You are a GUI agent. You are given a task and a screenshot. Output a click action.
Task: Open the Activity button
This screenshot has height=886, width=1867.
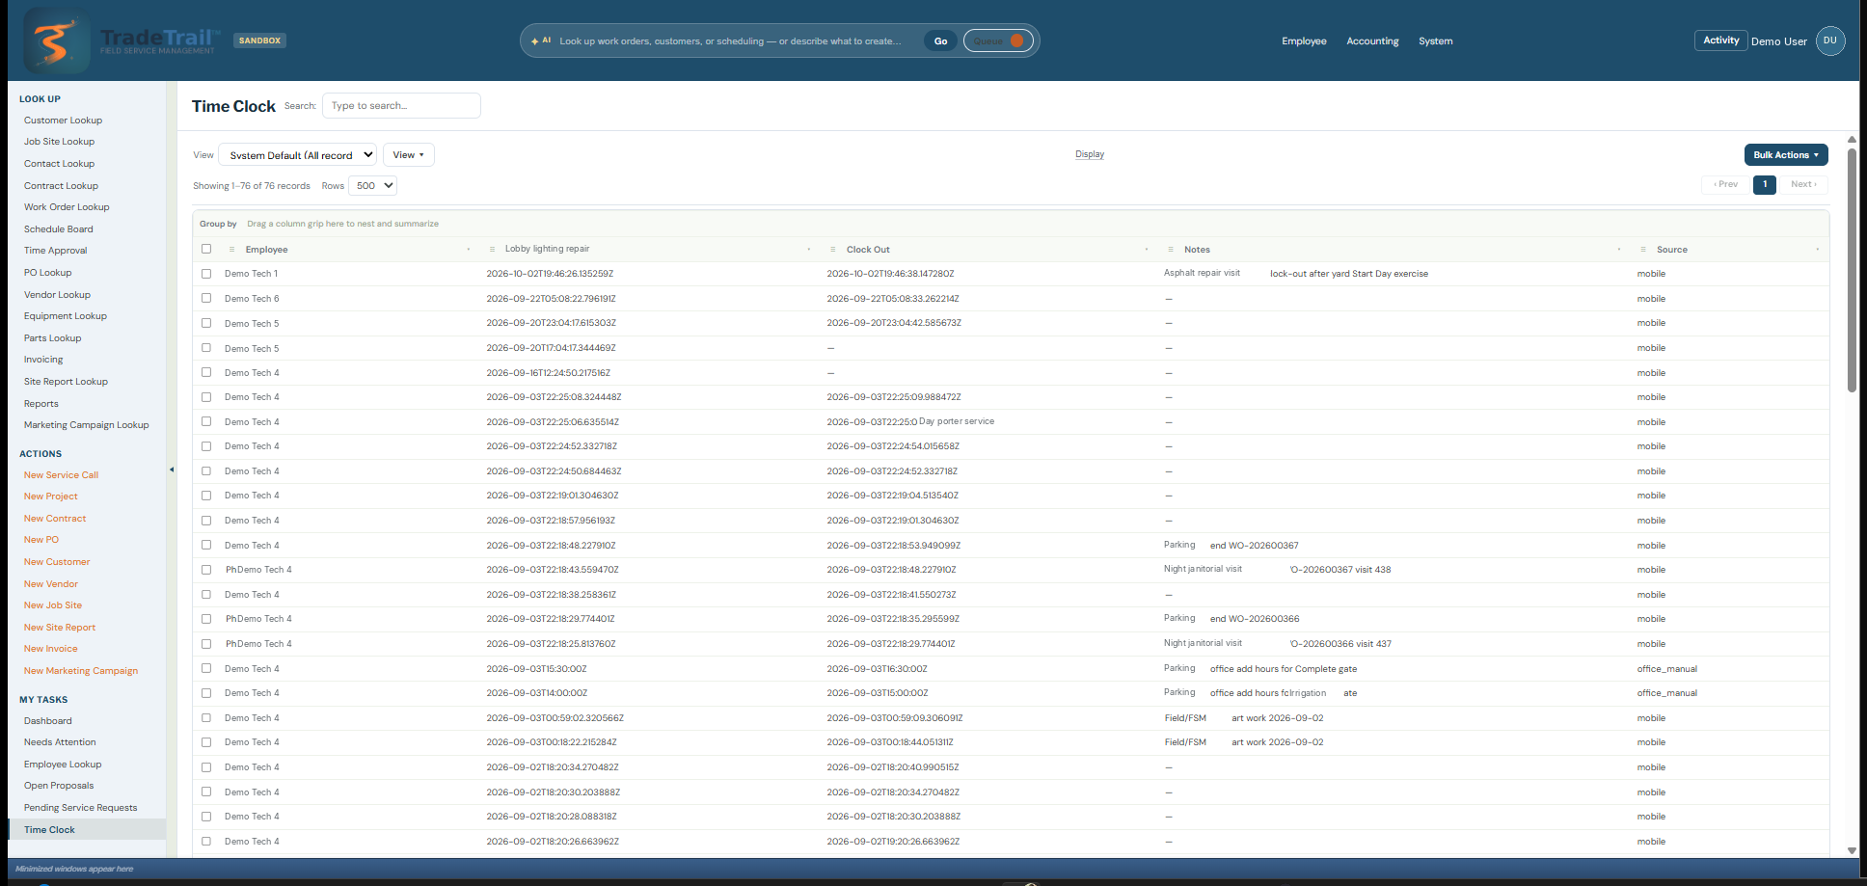click(1721, 40)
